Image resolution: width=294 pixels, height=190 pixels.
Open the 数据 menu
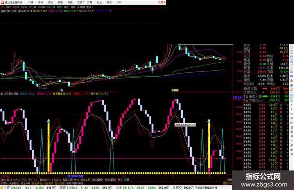[60, 2]
